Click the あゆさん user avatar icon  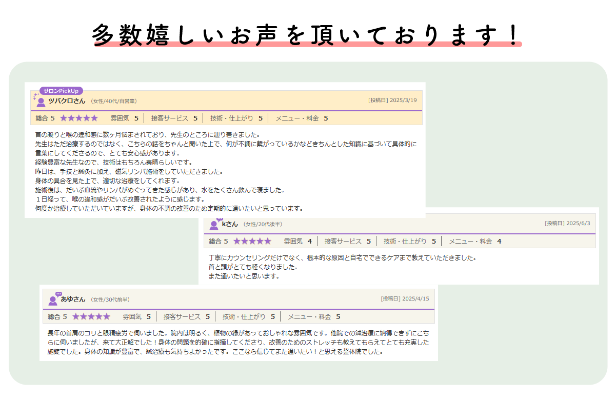[53, 299]
